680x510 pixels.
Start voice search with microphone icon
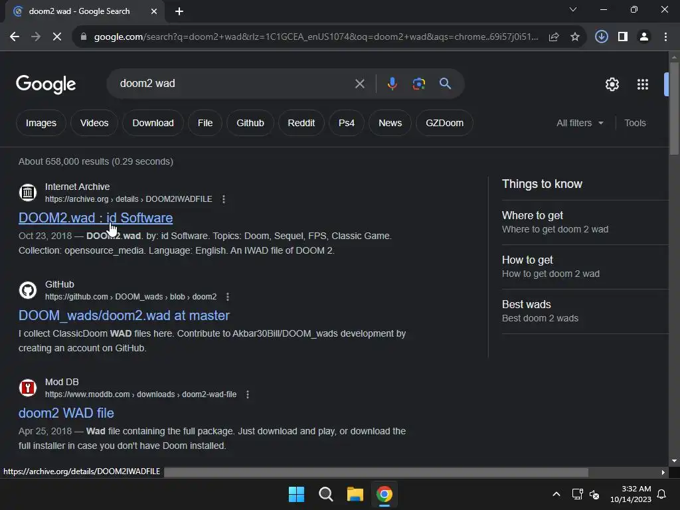pyautogui.click(x=392, y=84)
